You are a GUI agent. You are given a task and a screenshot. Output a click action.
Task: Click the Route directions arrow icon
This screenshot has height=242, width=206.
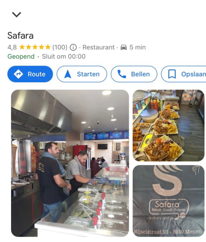pyautogui.click(x=18, y=74)
